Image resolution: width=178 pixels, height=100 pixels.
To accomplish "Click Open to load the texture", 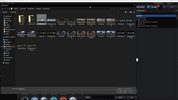I will 120,91.
